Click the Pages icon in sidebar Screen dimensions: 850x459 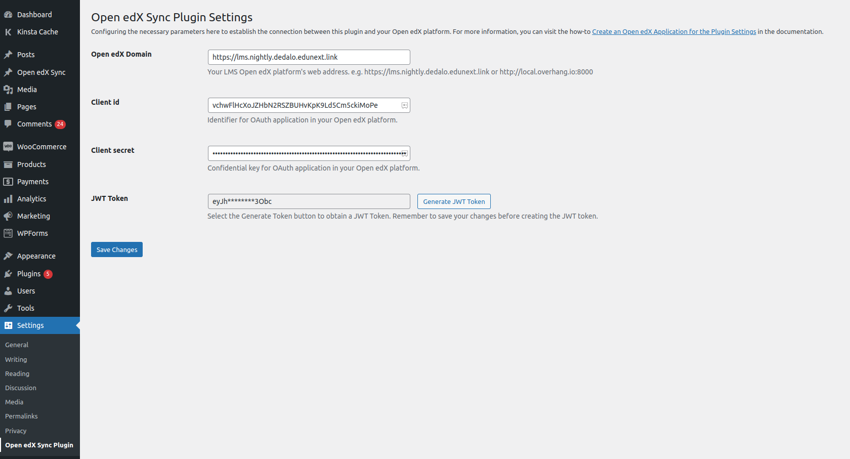[8, 107]
